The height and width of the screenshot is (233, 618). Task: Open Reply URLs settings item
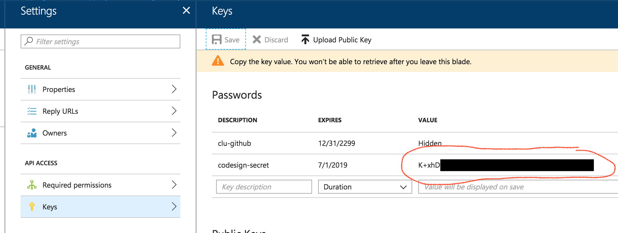(100, 111)
